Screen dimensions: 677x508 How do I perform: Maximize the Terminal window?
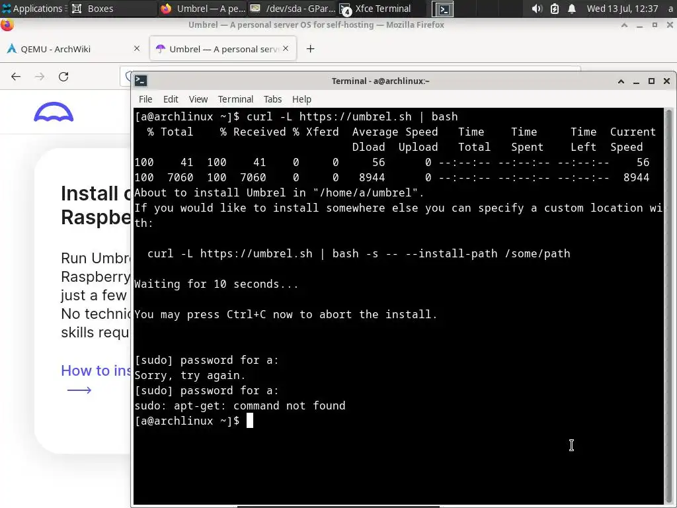[x=651, y=81]
